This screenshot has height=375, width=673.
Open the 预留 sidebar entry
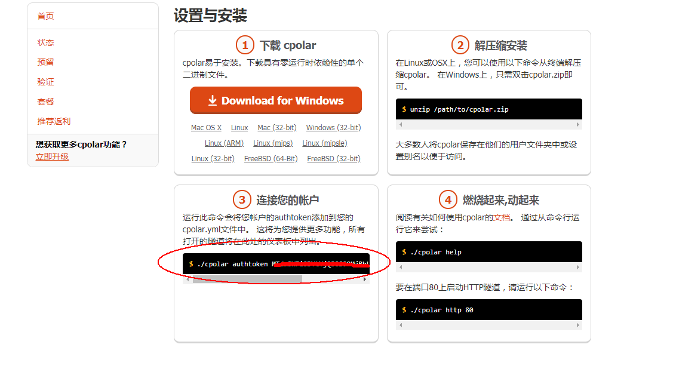tap(45, 62)
